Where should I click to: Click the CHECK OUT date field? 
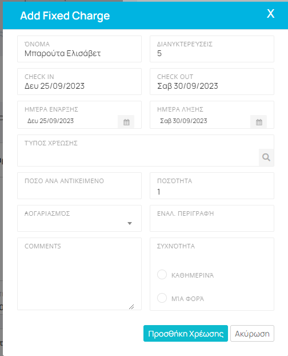(212, 81)
